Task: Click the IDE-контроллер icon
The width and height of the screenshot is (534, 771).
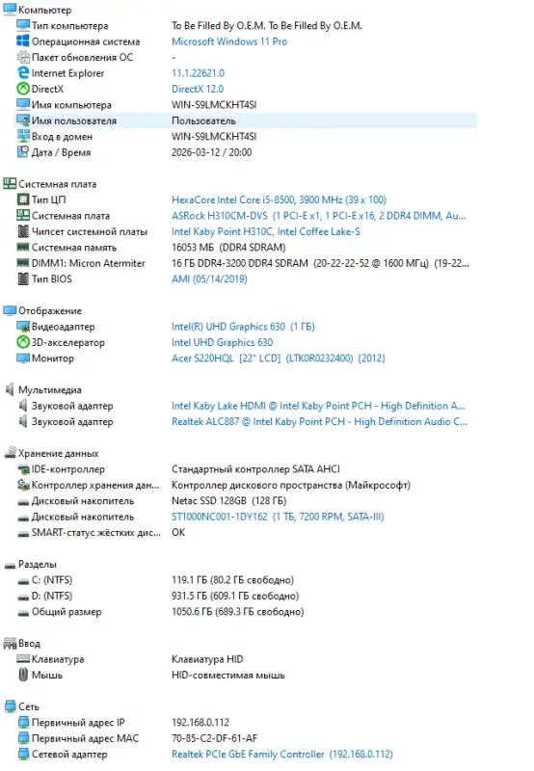Action: tap(22, 469)
